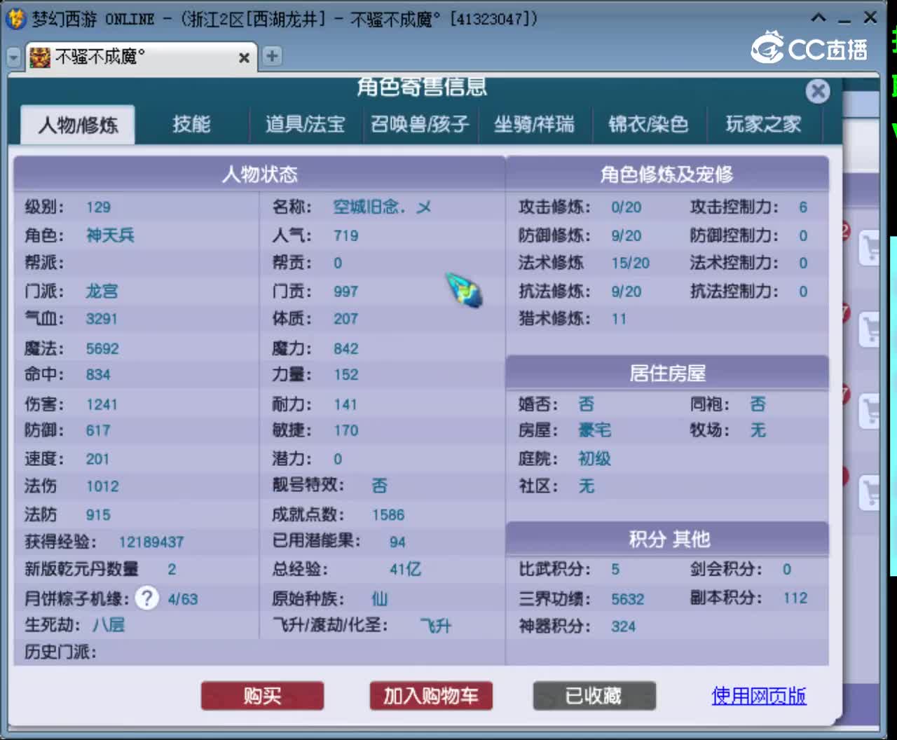This screenshot has width=897, height=740.
Task: Click the 梦幻西游 app icon in title bar
Action: click(16, 19)
